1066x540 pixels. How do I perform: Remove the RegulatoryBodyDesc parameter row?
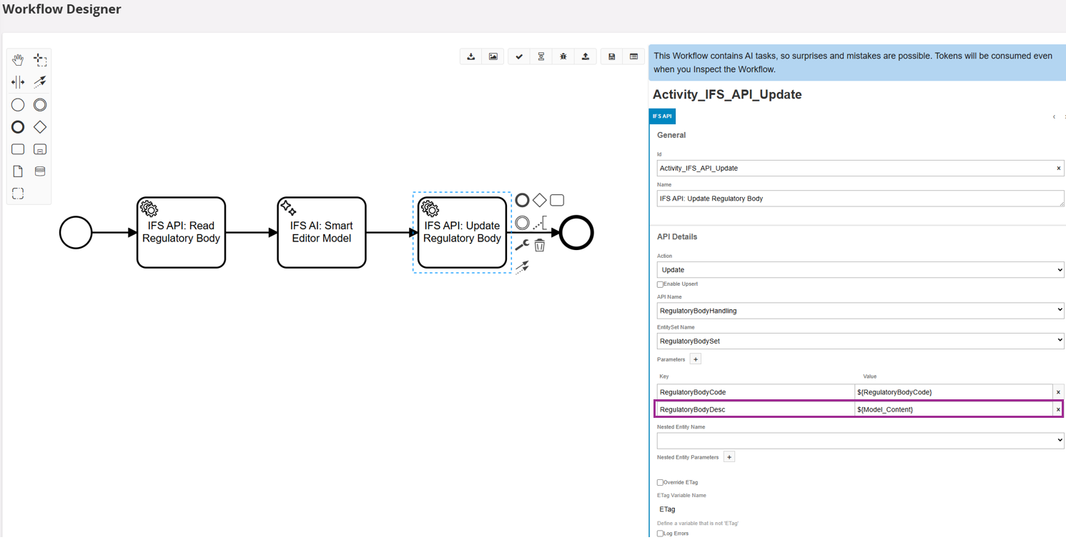pos(1058,409)
